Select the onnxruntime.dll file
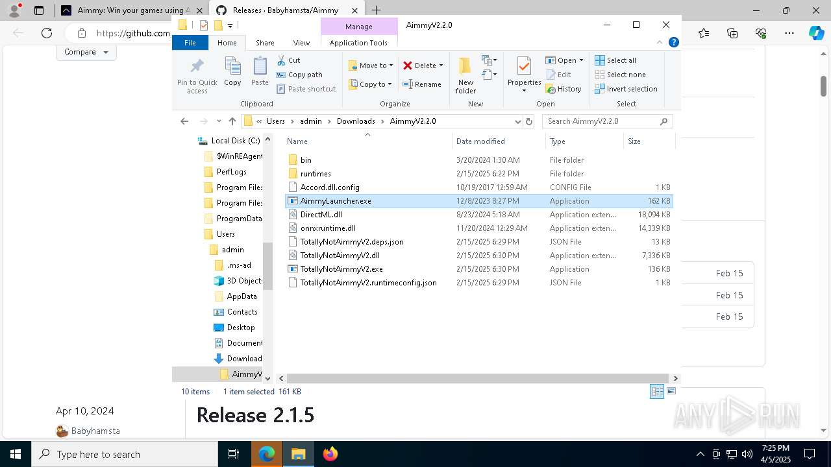Image resolution: width=831 pixels, height=467 pixels. (478, 228)
